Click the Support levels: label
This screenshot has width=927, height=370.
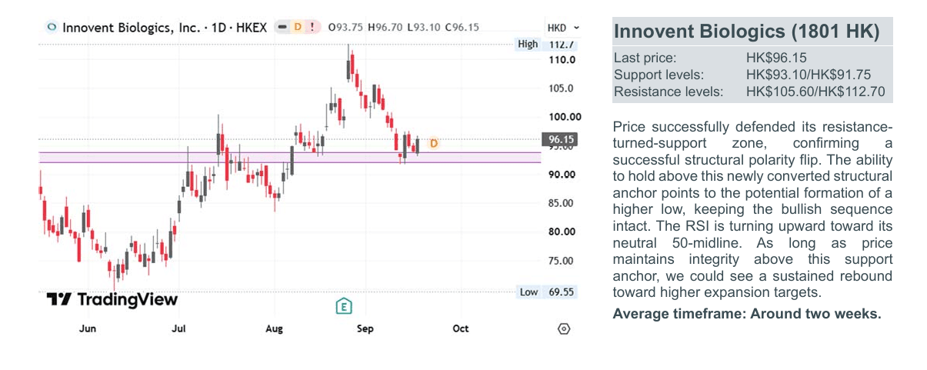(659, 75)
